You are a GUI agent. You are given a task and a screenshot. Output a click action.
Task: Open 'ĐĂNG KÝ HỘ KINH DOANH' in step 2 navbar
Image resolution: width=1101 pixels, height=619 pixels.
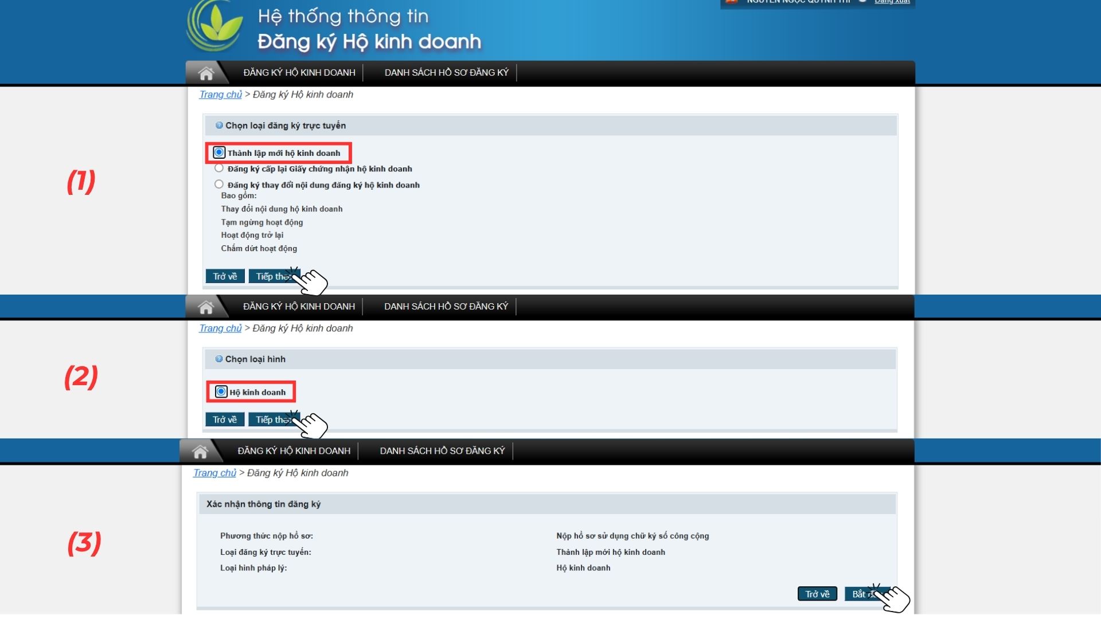coord(299,307)
